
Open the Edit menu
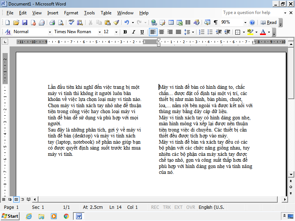(x=23, y=13)
